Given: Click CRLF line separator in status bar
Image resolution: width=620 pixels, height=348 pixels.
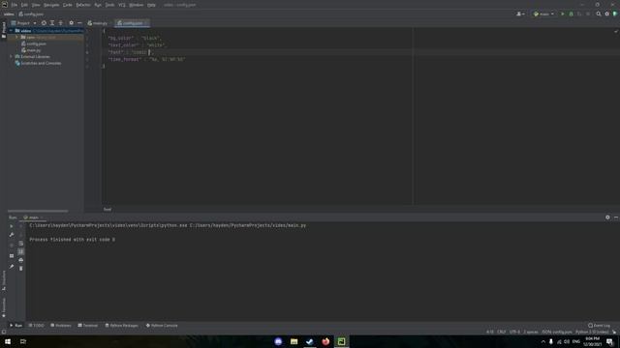Looking at the screenshot, I should (x=501, y=333).
